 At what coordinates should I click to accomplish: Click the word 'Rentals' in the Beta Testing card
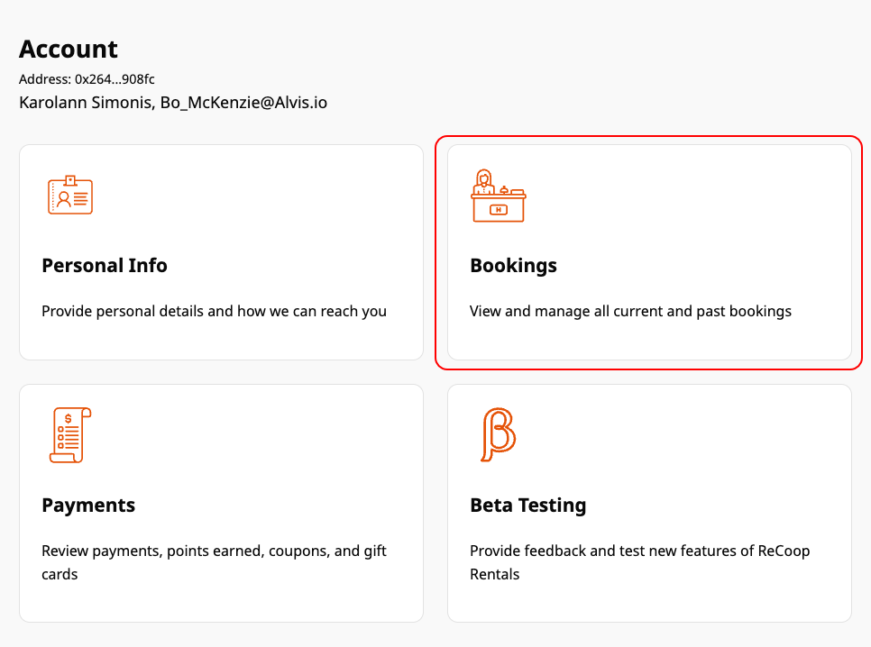pos(494,574)
